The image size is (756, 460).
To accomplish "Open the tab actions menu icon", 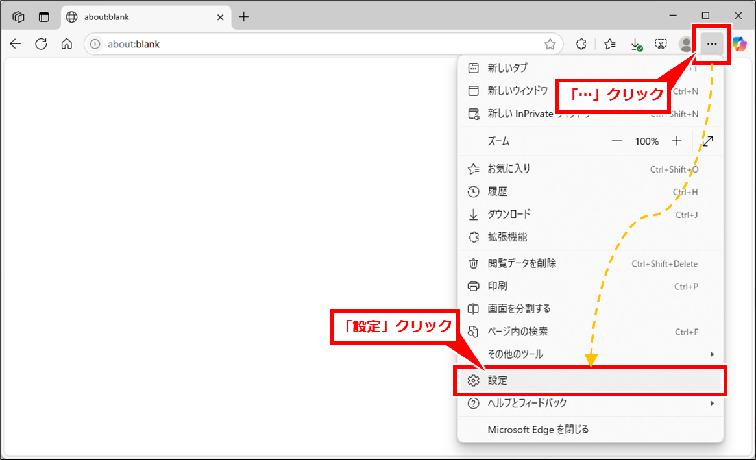I will (x=44, y=17).
